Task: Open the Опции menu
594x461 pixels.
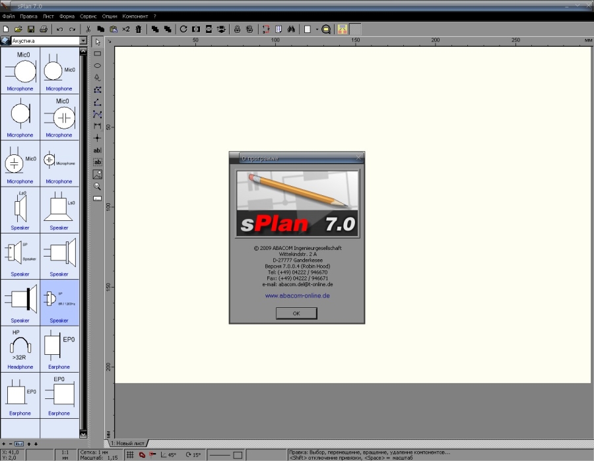Action: pyautogui.click(x=110, y=16)
